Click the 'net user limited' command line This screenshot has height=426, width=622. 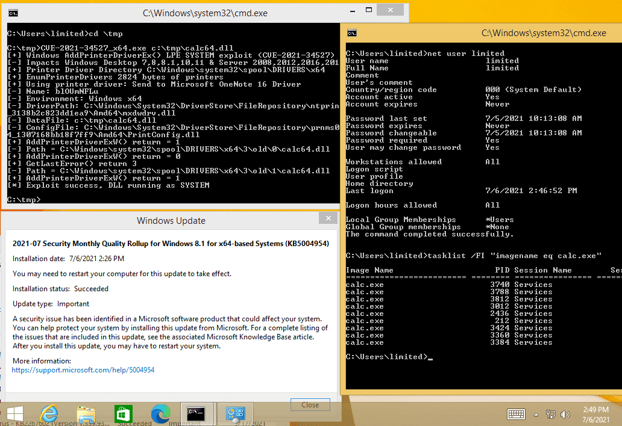point(426,54)
